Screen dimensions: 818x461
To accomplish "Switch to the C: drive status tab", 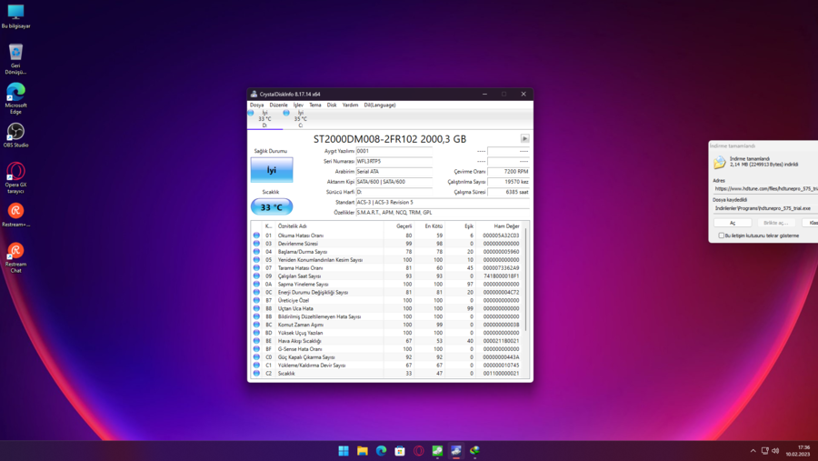I will click(300, 119).
